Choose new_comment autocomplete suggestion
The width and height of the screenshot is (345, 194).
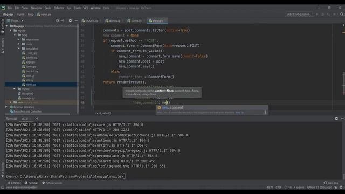212,108
